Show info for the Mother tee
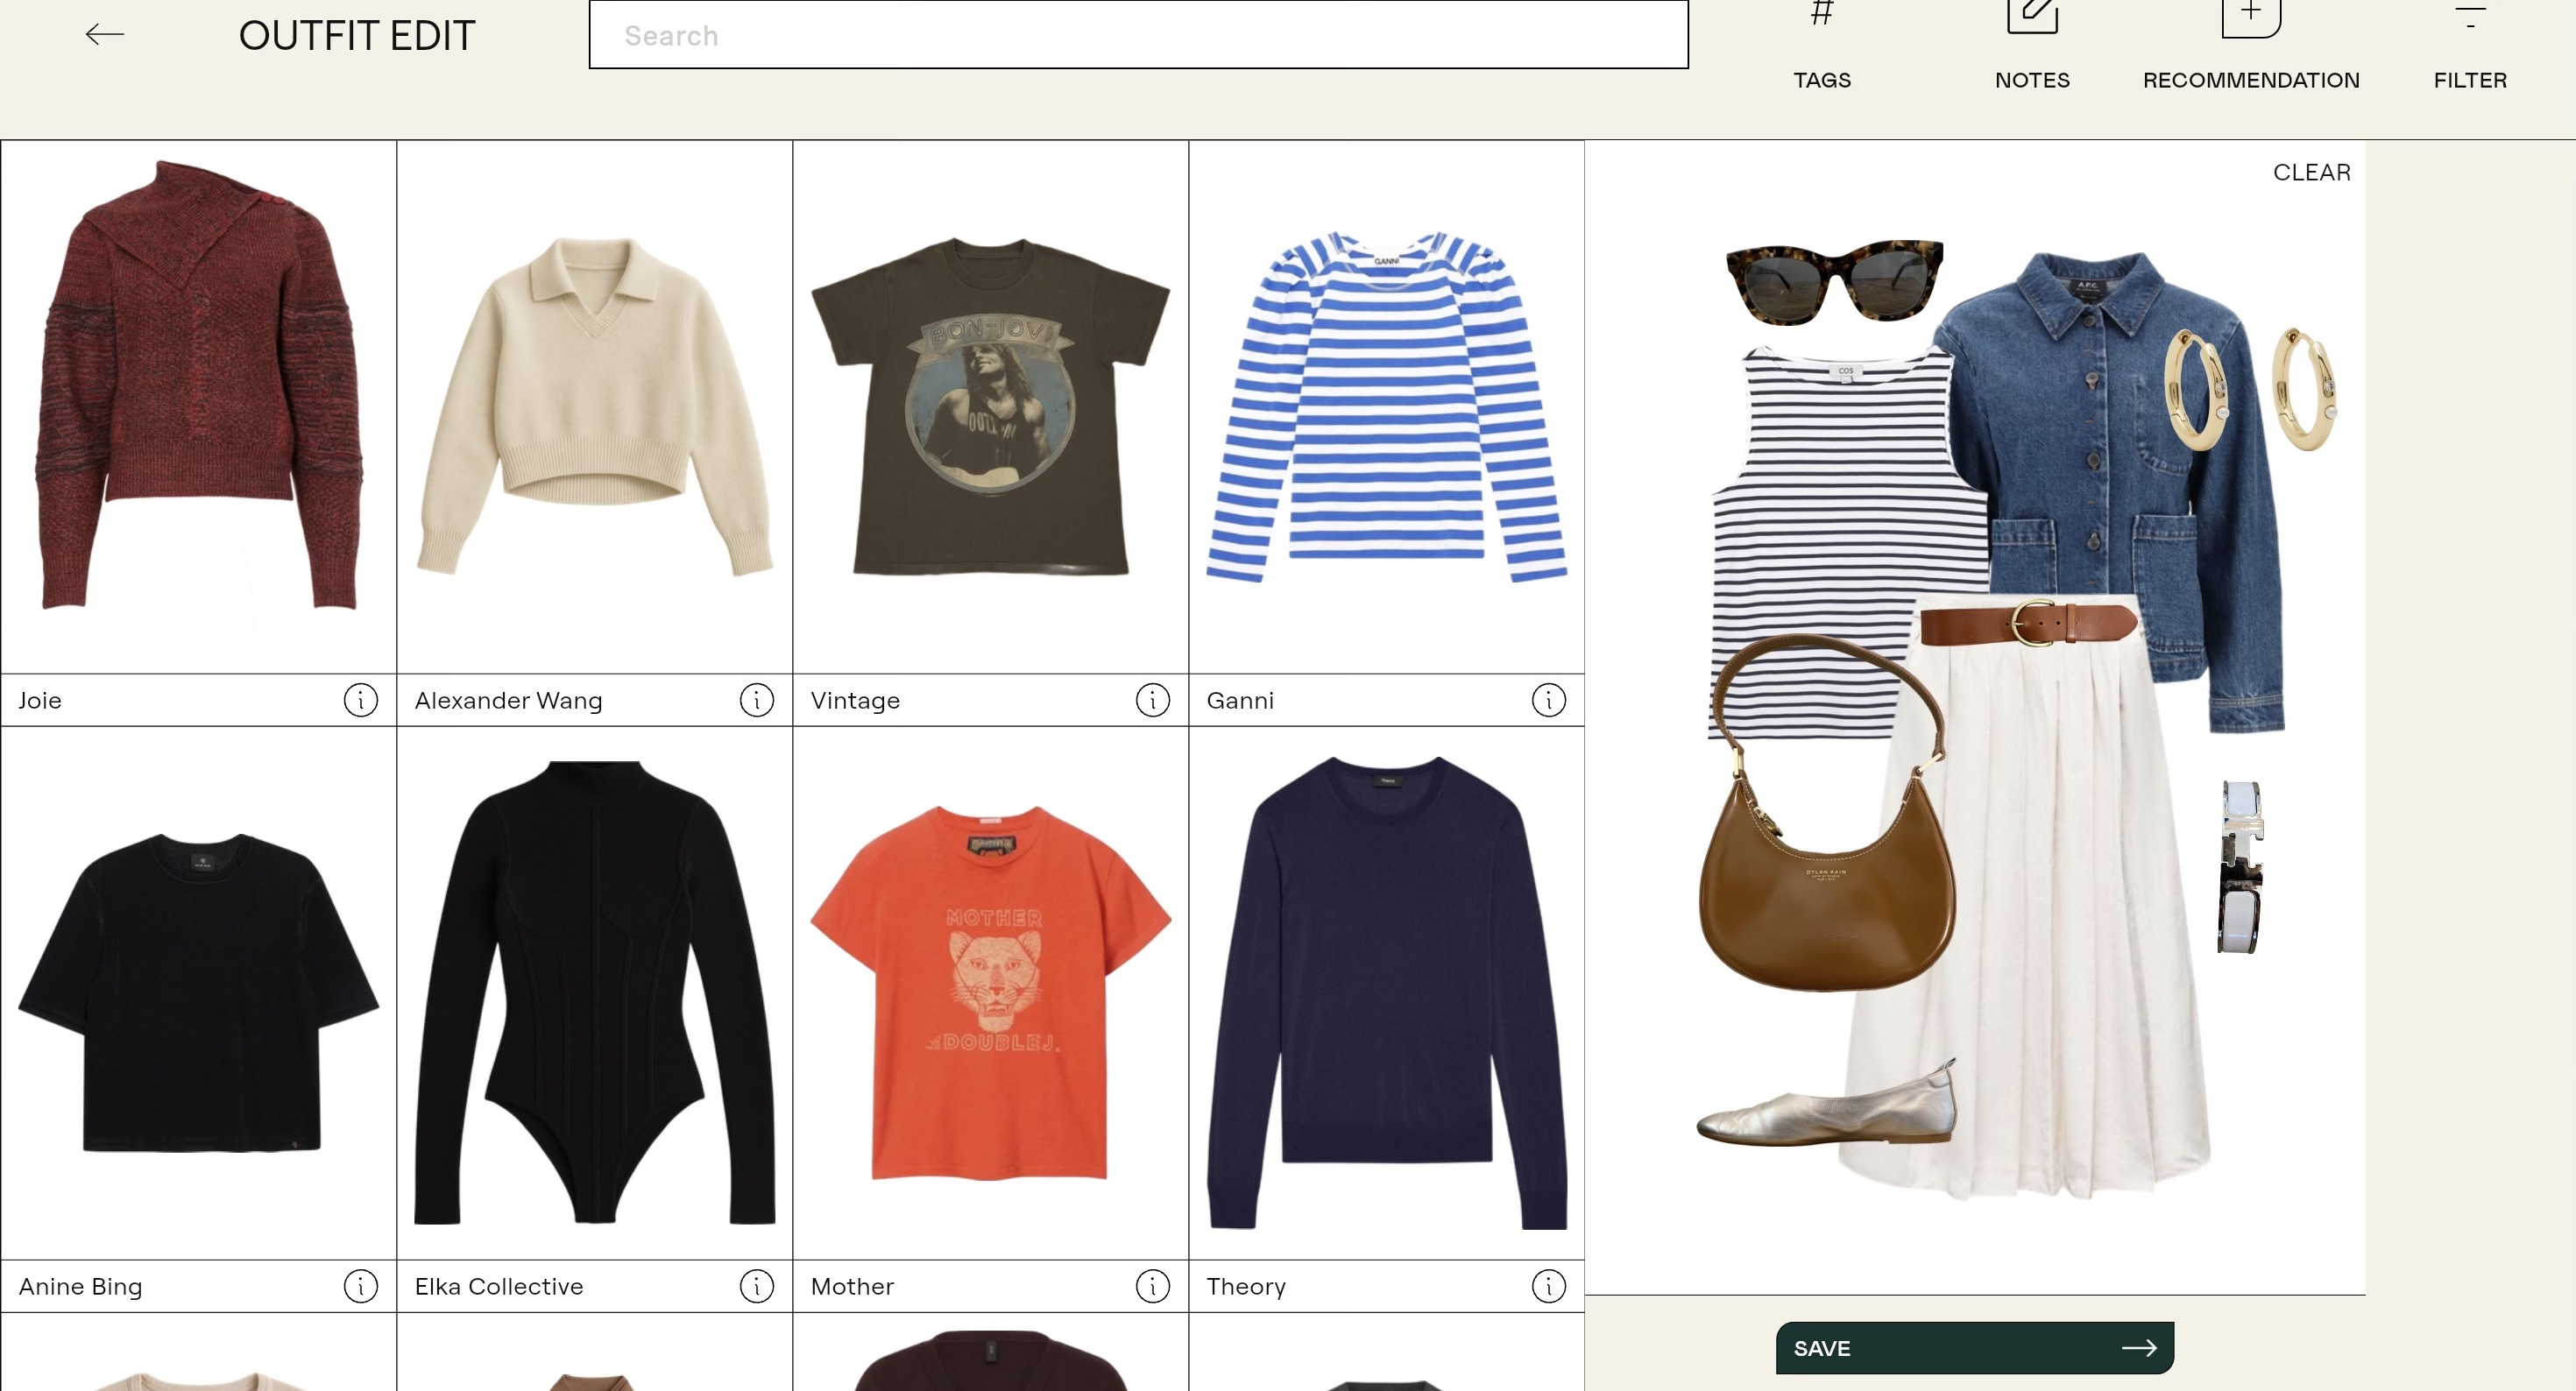 pyautogui.click(x=1152, y=1286)
